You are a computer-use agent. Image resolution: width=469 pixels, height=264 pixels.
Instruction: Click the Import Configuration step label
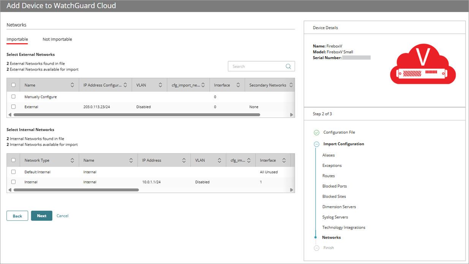pyautogui.click(x=344, y=144)
